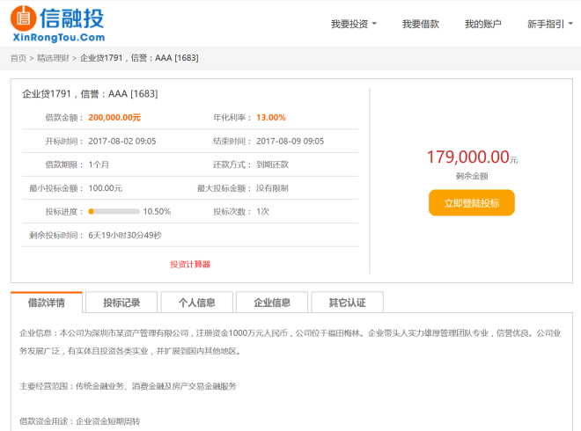Click the XinRongTou orange logo icon

(x=24, y=18)
